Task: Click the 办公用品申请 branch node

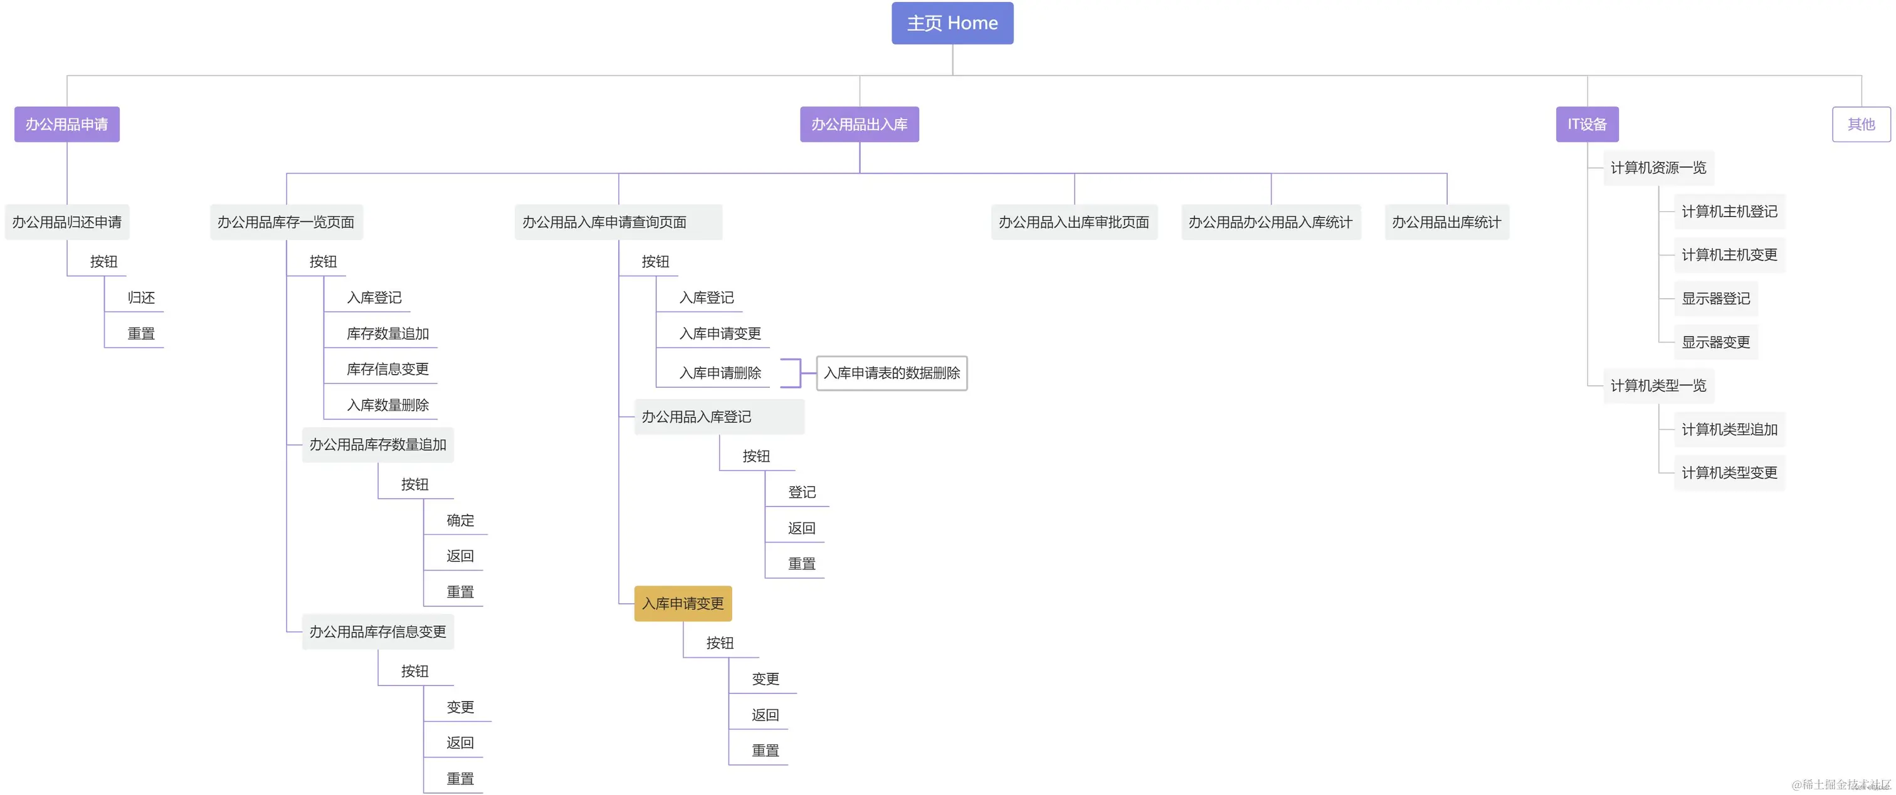Action: (66, 124)
